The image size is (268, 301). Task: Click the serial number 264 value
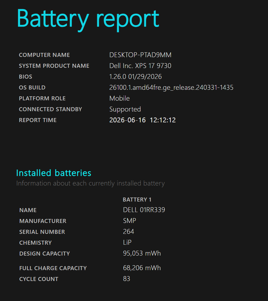[x=128, y=232]
